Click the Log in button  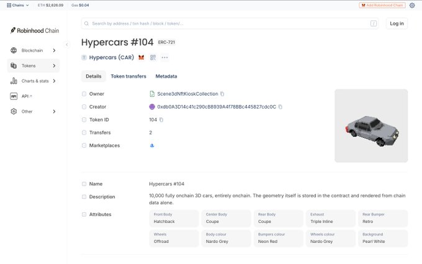(397, 24)
